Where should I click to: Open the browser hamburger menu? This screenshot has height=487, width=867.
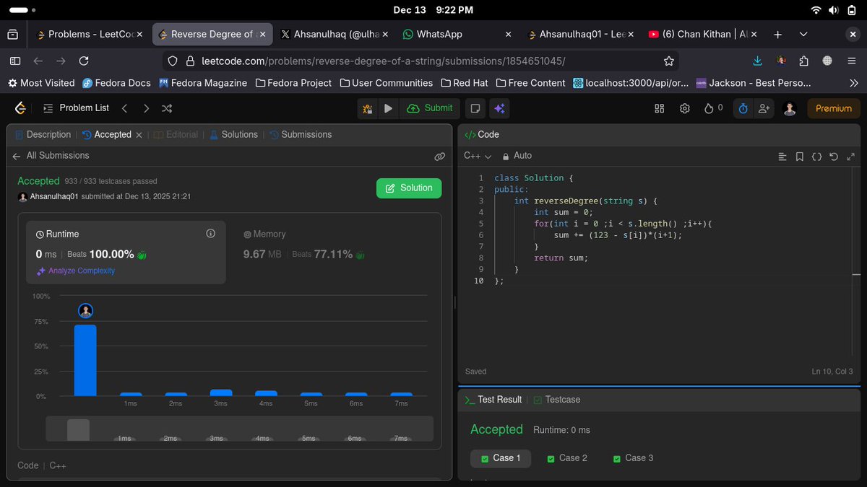pos(851,61)
